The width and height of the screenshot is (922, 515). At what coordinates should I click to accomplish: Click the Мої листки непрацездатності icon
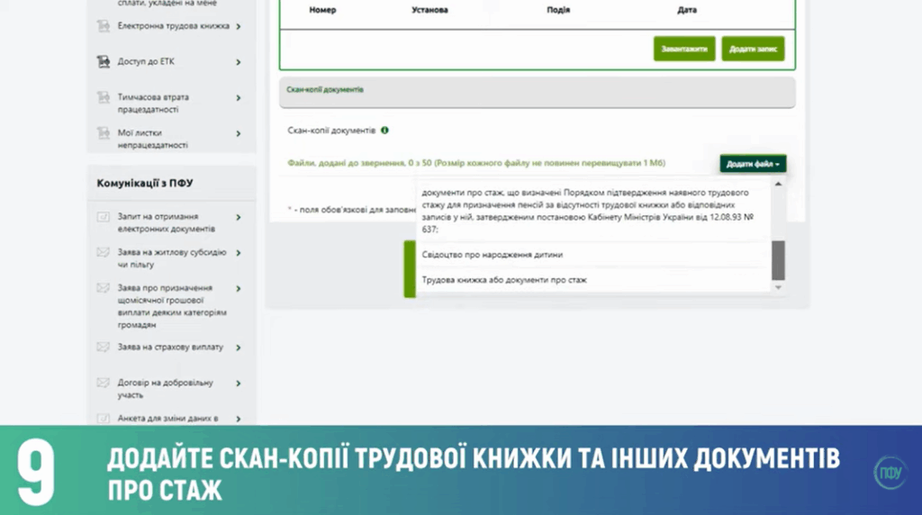tap(103, 133)
